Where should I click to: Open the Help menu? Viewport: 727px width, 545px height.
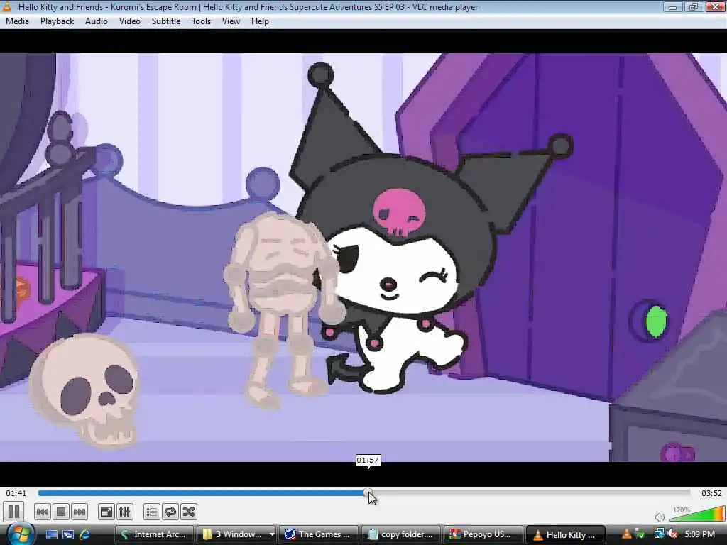pos(260,21)
